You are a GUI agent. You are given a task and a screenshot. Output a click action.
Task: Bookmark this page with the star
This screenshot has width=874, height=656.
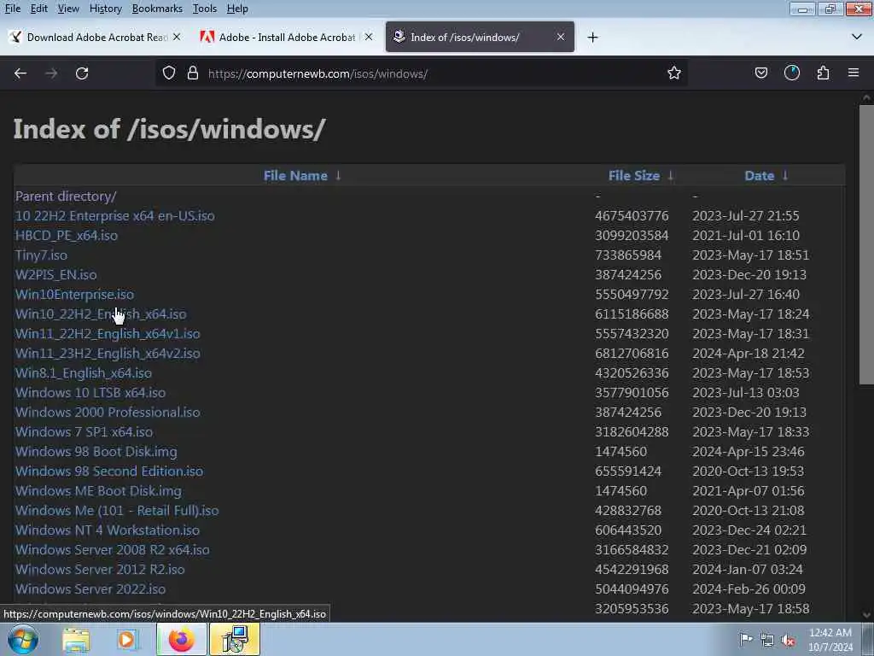click(x=674, y=73)
